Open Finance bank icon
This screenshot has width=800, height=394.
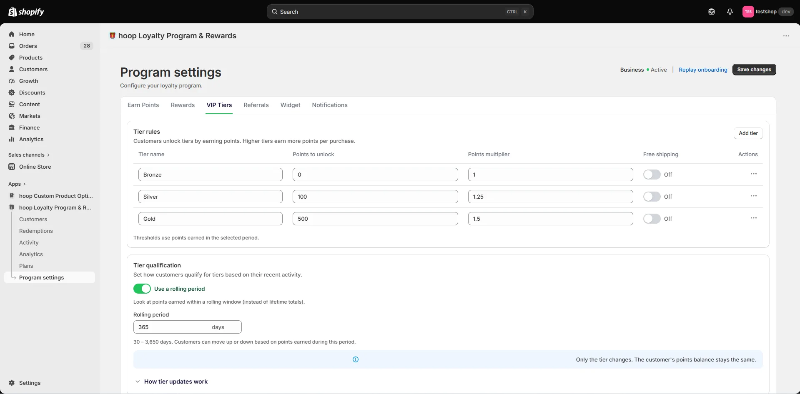coord(12,127)
